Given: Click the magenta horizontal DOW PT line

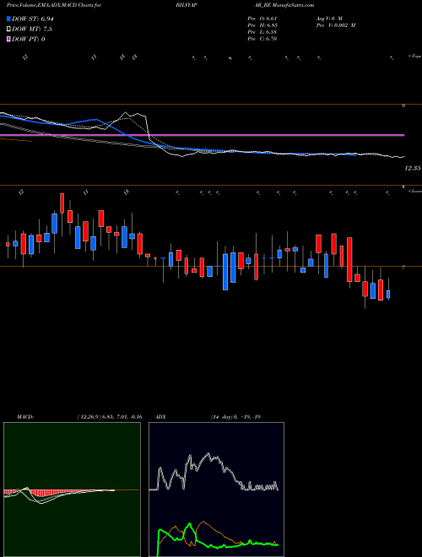Looking at the screenshot, I should 202,135.
